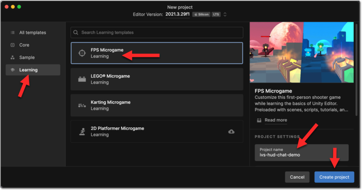Click the FPS Microgame preview thumbnail

pyautogui.click(x=302, y=52)
